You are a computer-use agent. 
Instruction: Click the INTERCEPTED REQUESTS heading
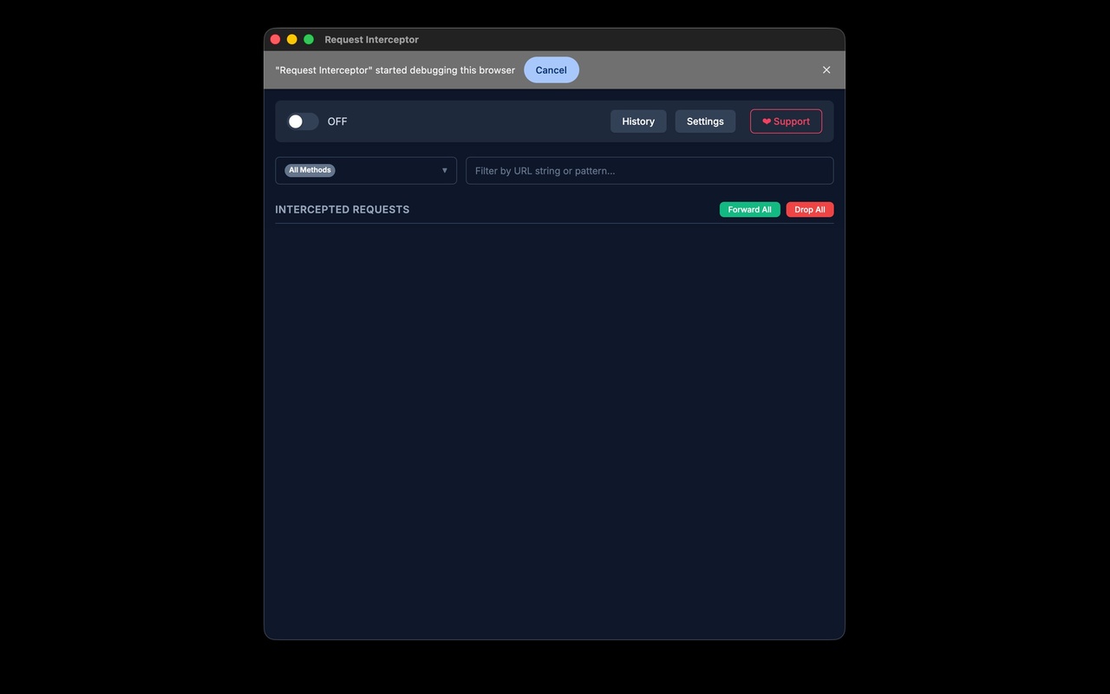click(342, 209)
